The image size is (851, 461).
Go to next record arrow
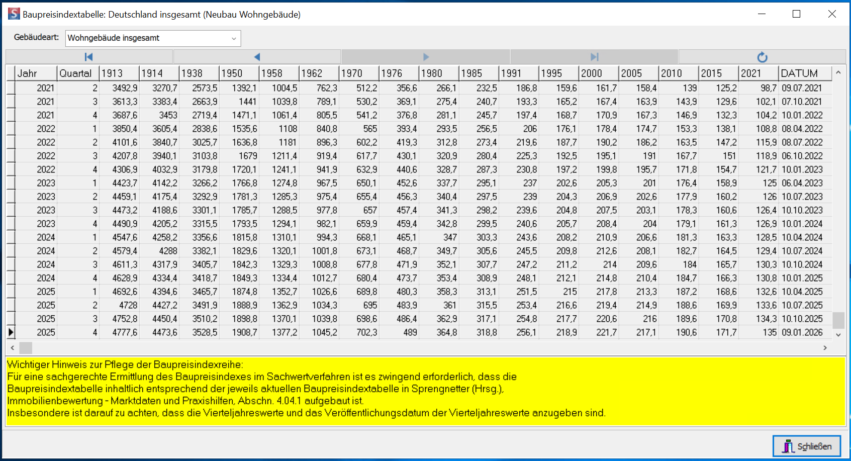[x=426, y=57]
